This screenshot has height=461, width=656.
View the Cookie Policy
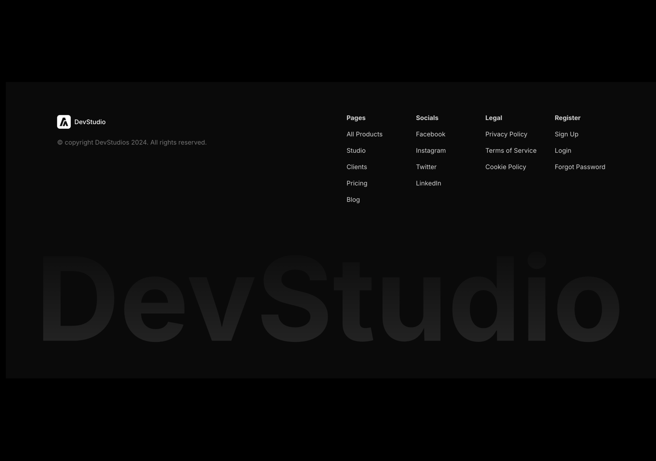[505, 167]
